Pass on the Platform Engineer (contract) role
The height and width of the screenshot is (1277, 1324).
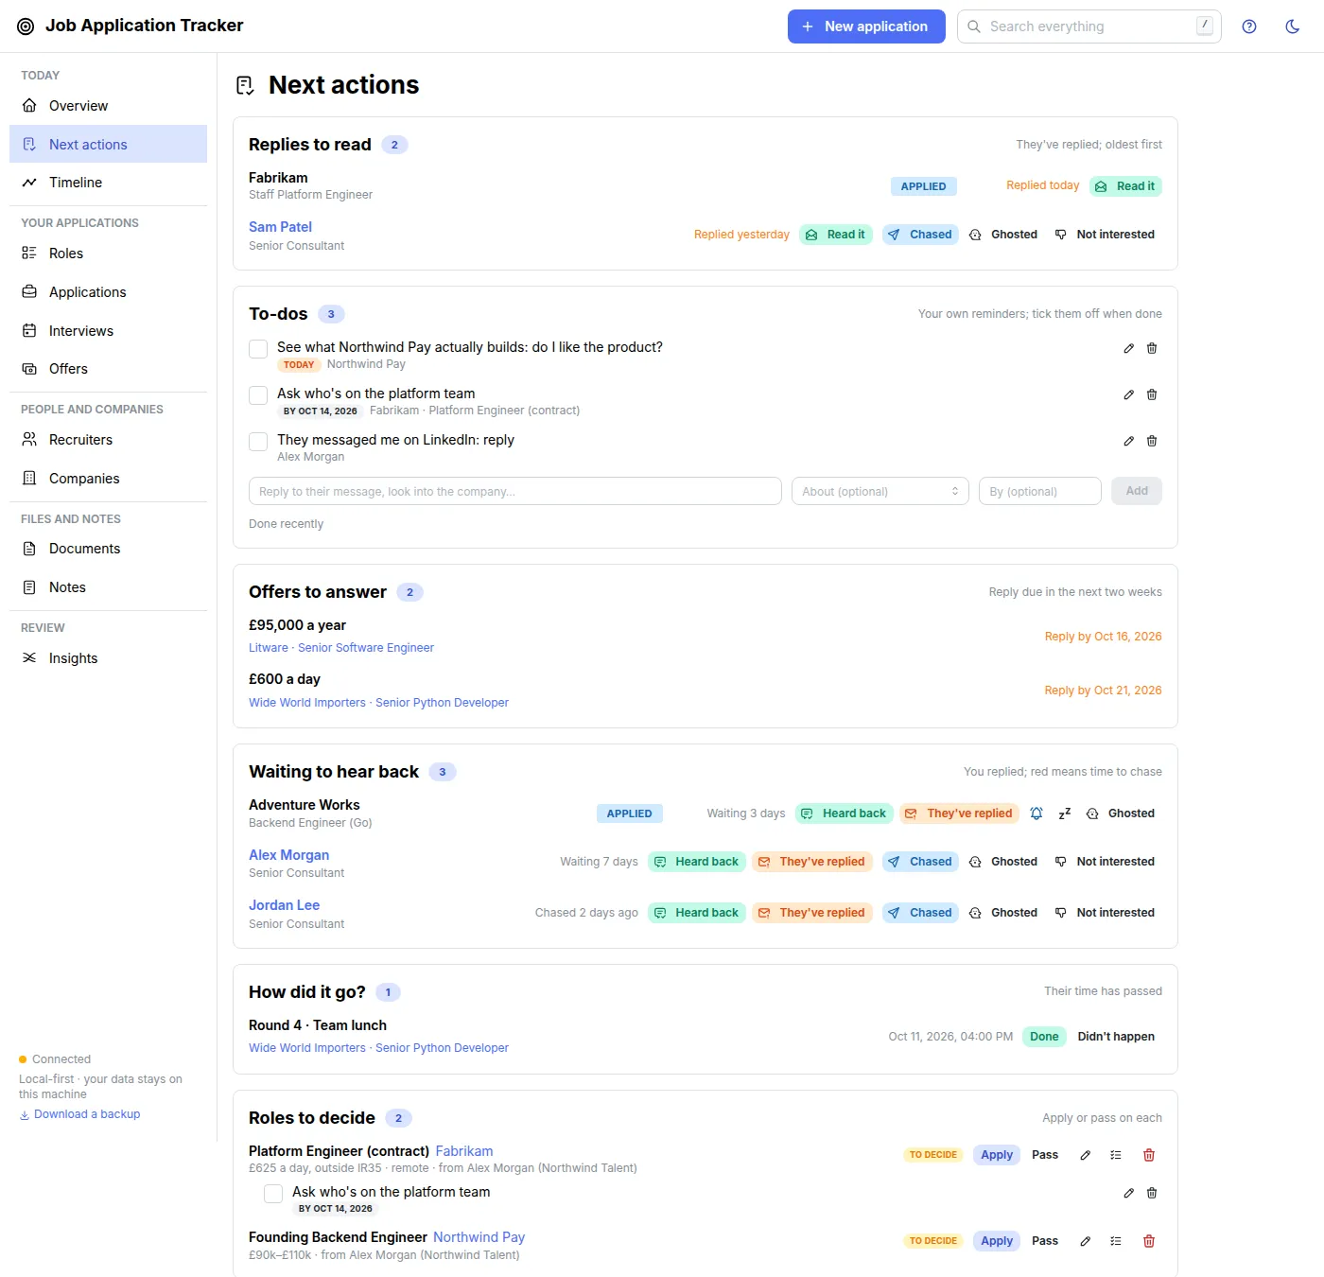1045,1155
